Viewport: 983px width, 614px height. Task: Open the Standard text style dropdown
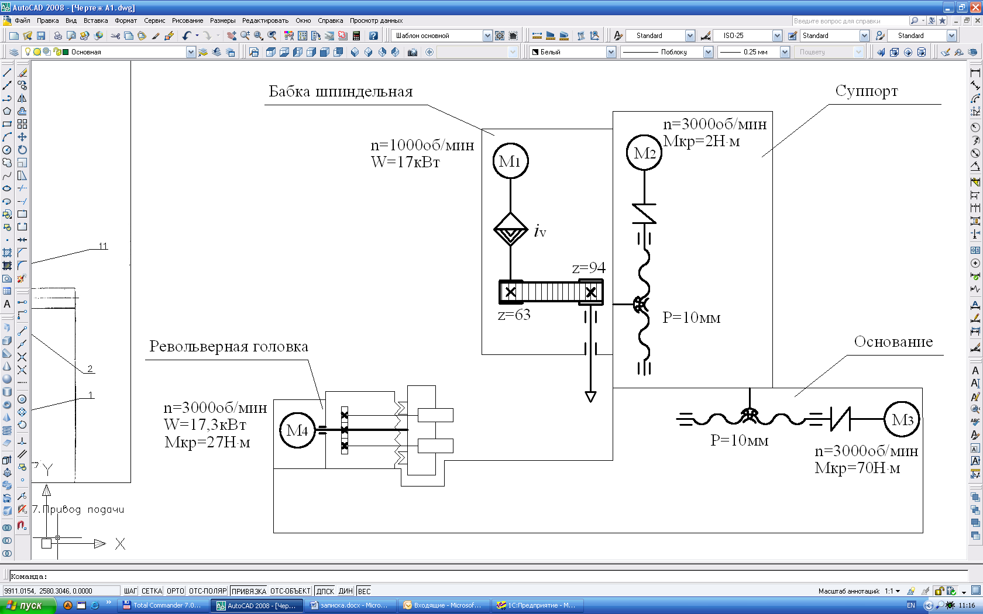tap(690, 36)
